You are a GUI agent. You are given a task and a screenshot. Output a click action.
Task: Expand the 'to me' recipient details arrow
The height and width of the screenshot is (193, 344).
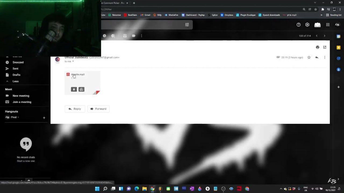pos(73,61)
